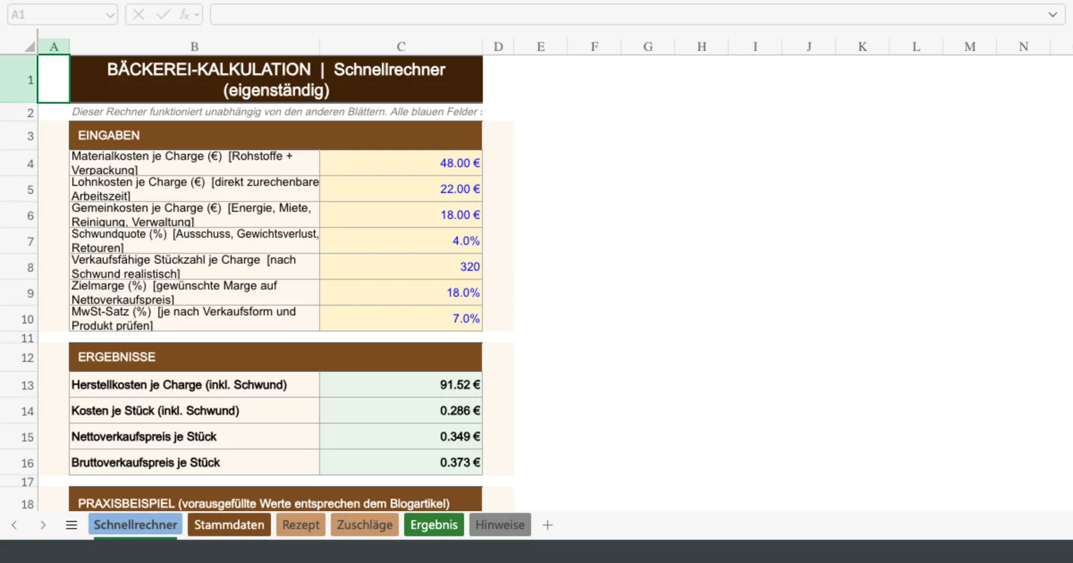
Task: Click the Schwundquote value 4.0%
Action: tap(401, 241)
